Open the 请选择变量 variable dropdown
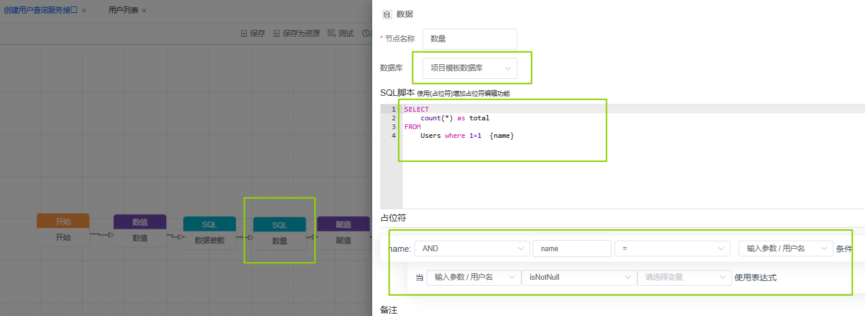Screen dimensions: 865x316 [x=684, y=277]
